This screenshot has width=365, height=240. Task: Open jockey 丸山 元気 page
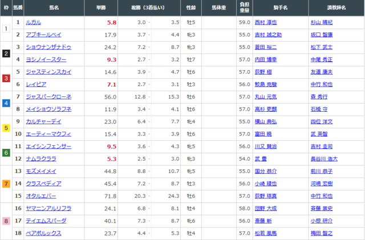pyautogui.click(x=266, y=96)
